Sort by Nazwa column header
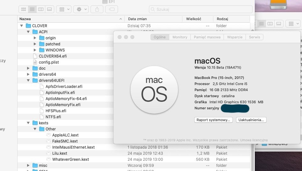The width and height of the screenshot is (302, 171). pos(71,19)
